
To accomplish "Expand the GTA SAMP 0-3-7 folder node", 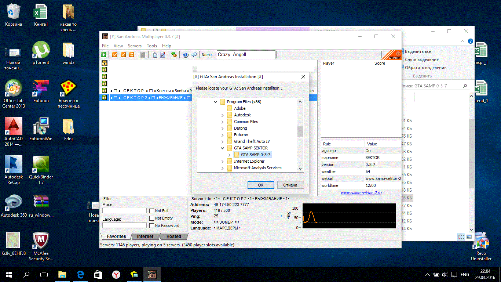I will pos(230,155).
